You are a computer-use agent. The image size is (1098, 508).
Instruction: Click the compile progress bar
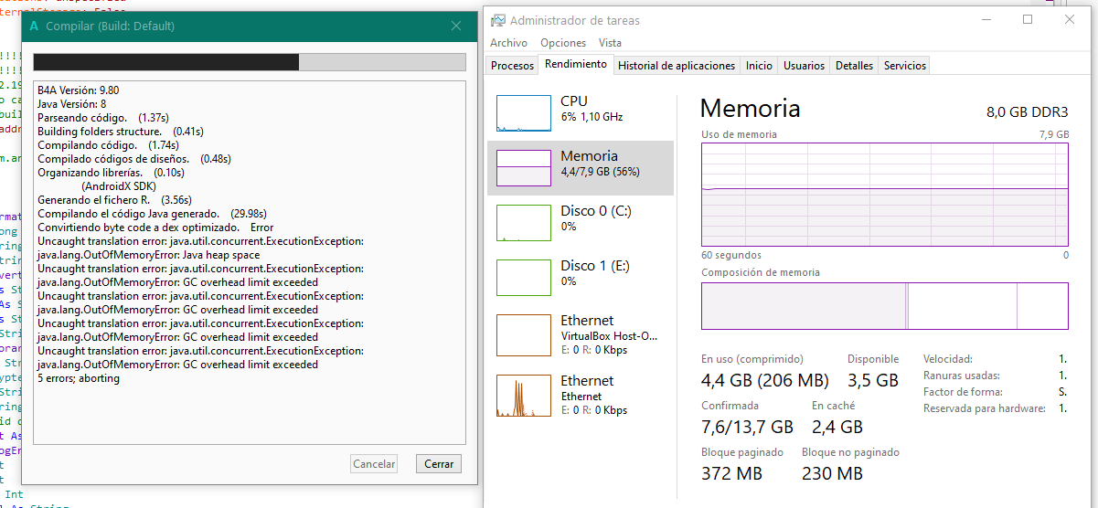click(249, 62)
